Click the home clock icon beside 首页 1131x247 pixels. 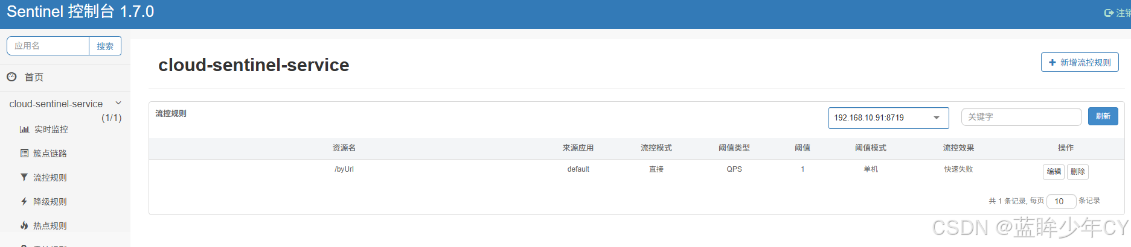[11, 77]
